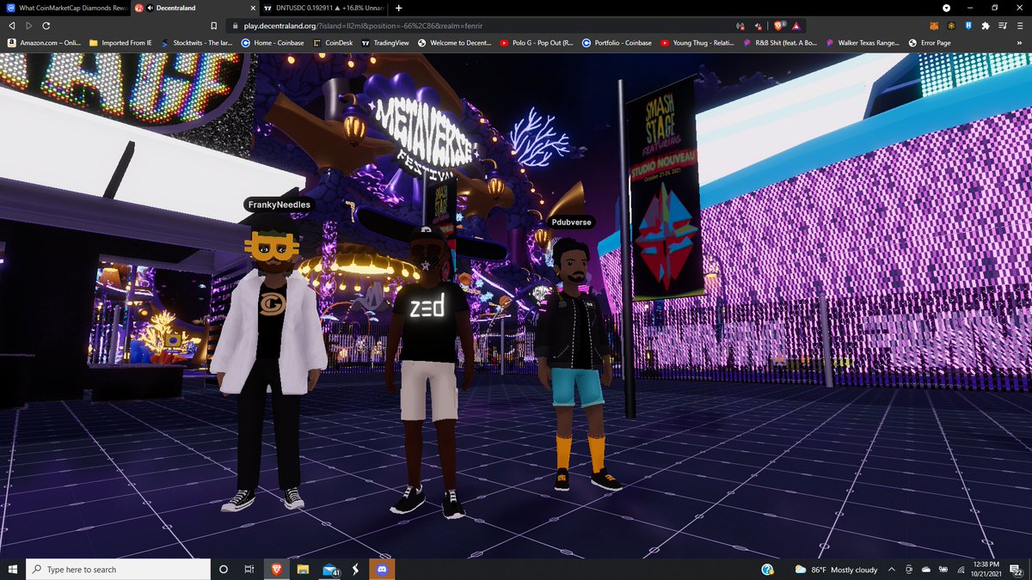Image resolution: width=1032 pixels, height=580 pixels.
Task: Go forward with the browser forward arrow
Action: 29,26
